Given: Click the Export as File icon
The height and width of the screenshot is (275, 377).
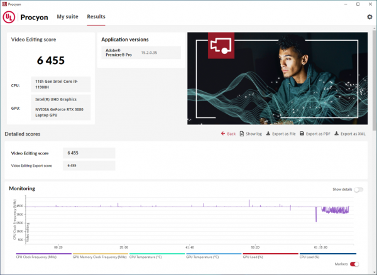Looking at the screenshot, I should pyautogui.click(x=268, y=134).
